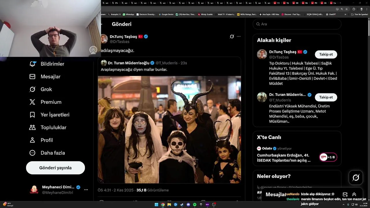This screenshot has width=370, height=208.
Task: Open the Profil person icon
Action: click(x=32, y=140)
